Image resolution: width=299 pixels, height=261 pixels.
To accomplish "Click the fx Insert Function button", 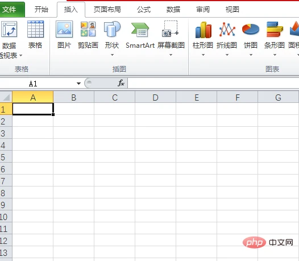I will tap(121, 83).
